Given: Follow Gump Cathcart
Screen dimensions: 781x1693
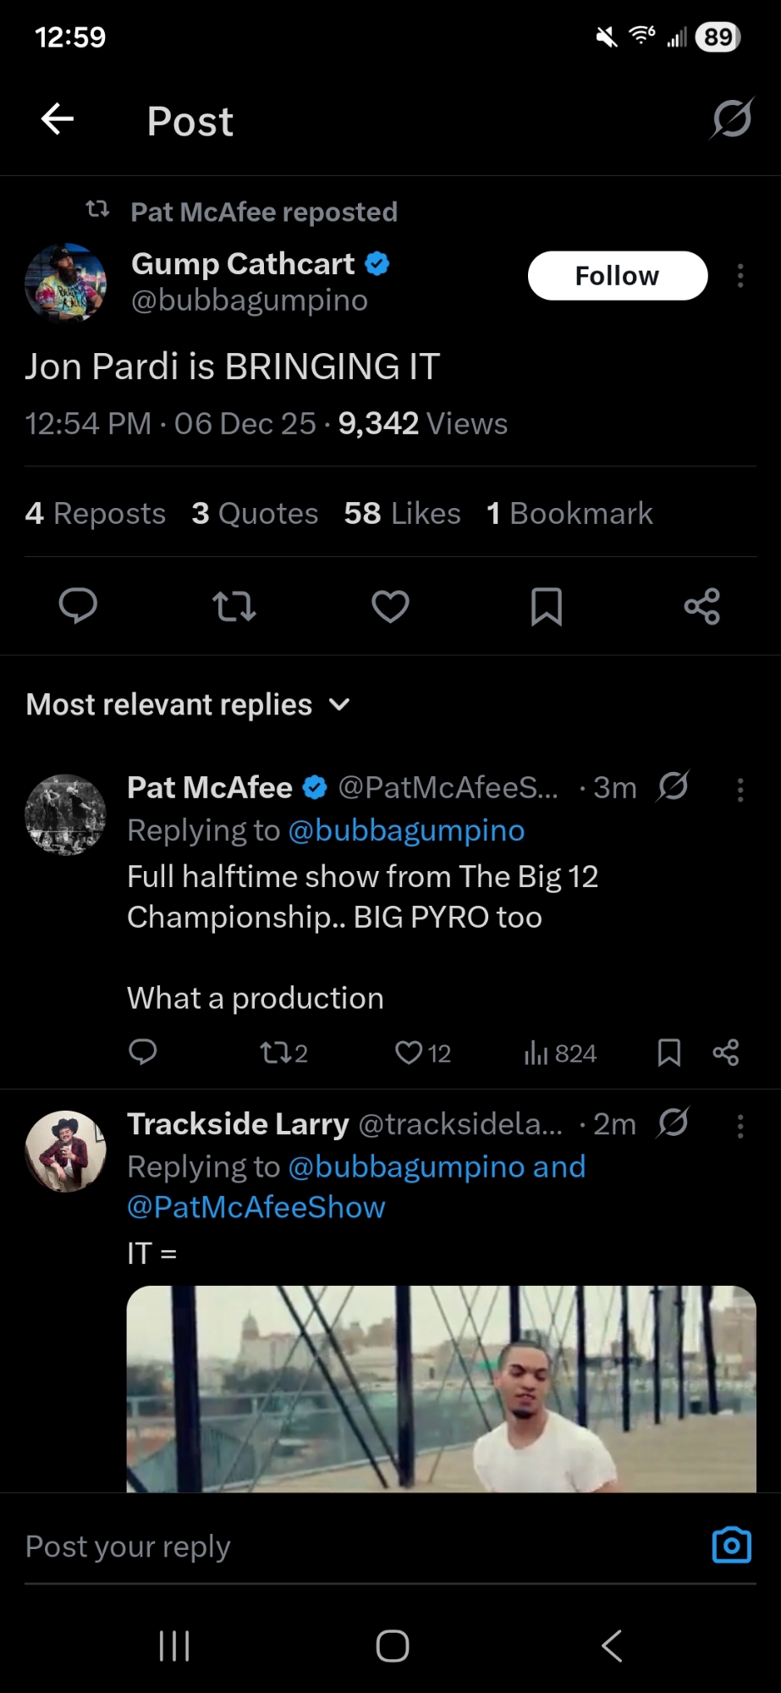Looking at the screenshot, I should [617, 276].
